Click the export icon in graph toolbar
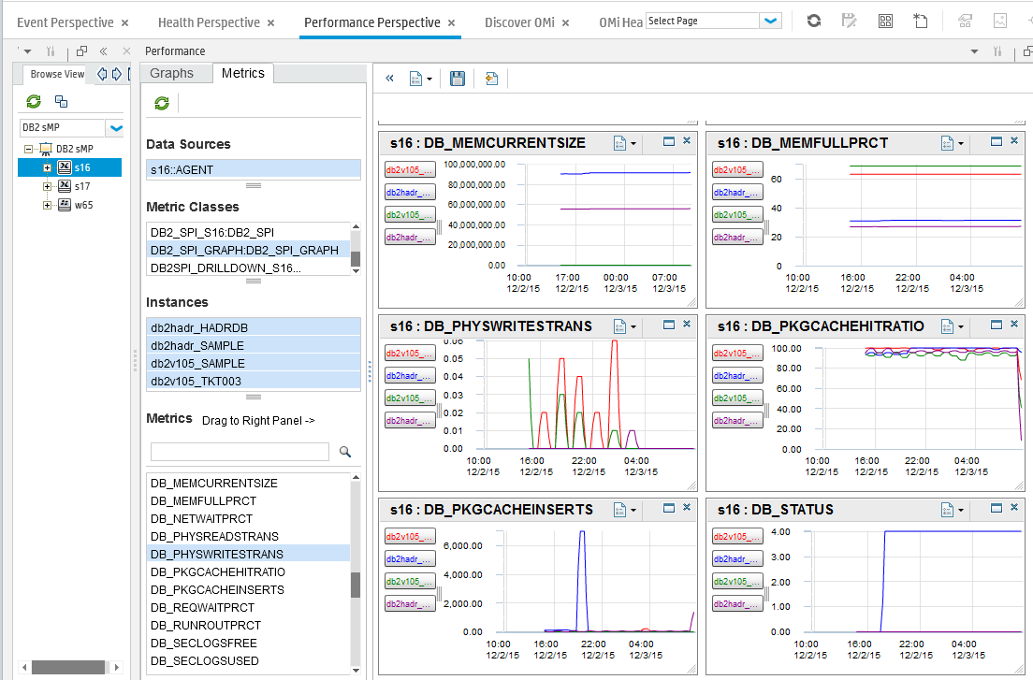 [x=491, y=79]
